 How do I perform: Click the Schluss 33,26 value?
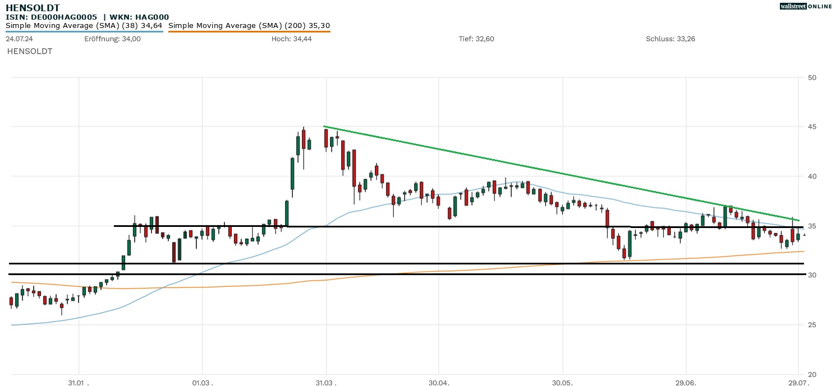670,39
